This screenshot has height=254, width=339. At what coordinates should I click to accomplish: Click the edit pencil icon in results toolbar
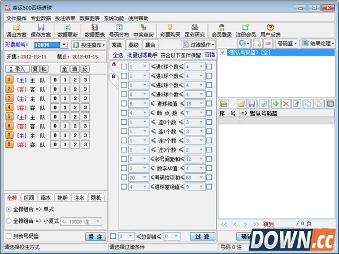[295, 104]
